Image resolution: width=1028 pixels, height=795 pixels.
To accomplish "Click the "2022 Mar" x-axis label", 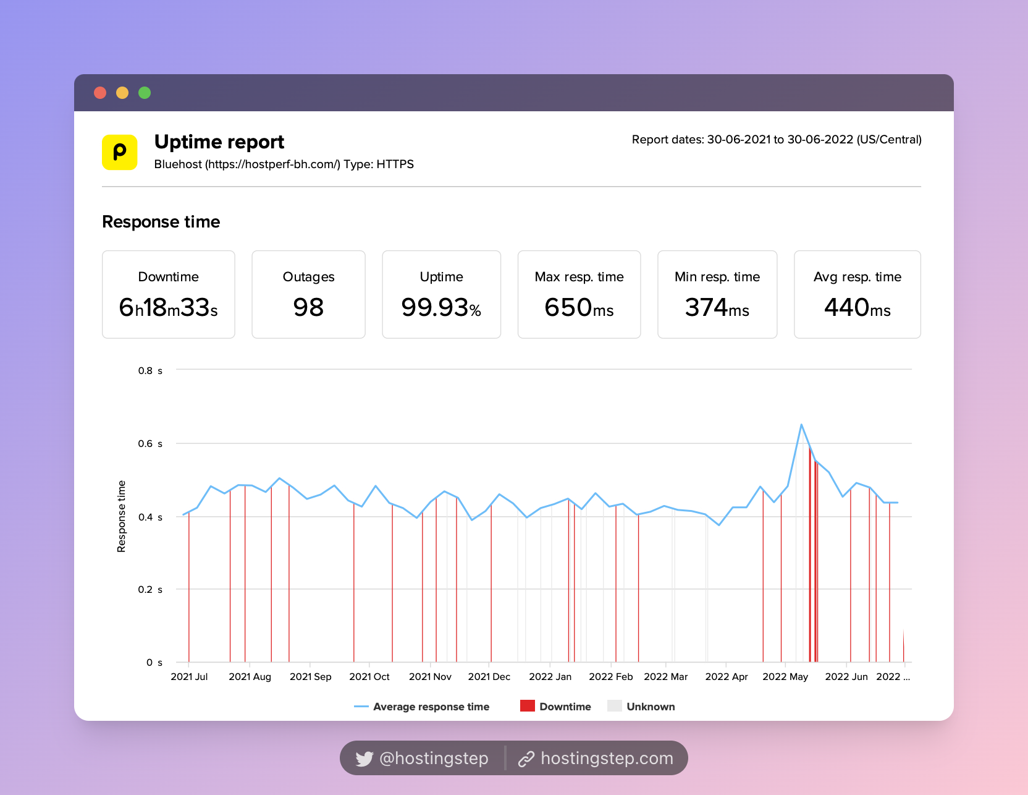I will click(x=666, y=677).
